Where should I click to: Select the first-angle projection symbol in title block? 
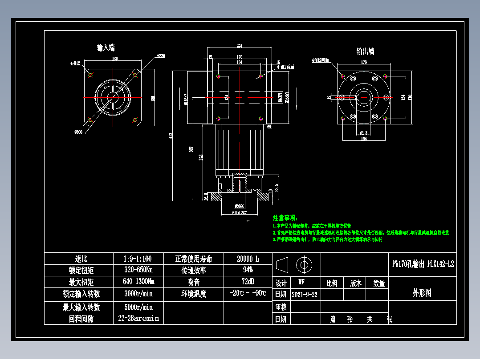[282, 265]
